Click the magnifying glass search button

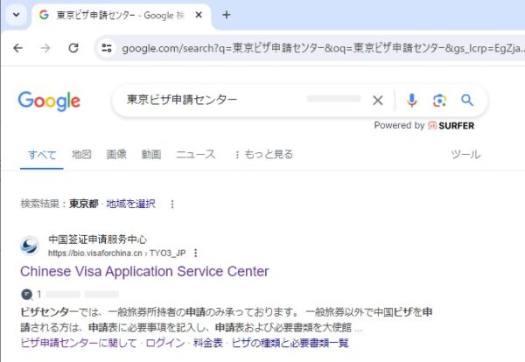467,101
